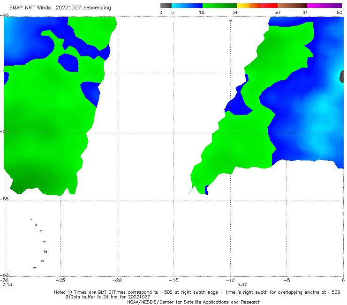This screenshot has width=347, height=305.
Task: Pick the cyan-to-blue 5–18 colorbar segment
Action: pyautogui.click(x=187, y=6)
